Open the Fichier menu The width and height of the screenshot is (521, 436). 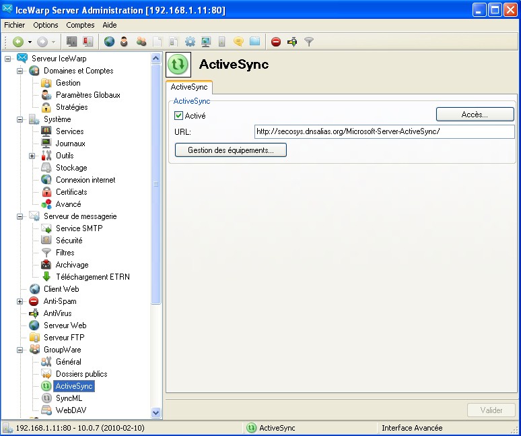(x=14, y=25)
